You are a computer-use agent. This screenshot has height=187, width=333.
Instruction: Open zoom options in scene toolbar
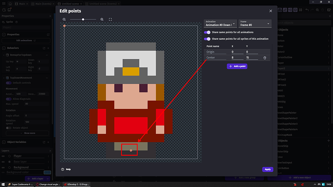pos(317,10)
